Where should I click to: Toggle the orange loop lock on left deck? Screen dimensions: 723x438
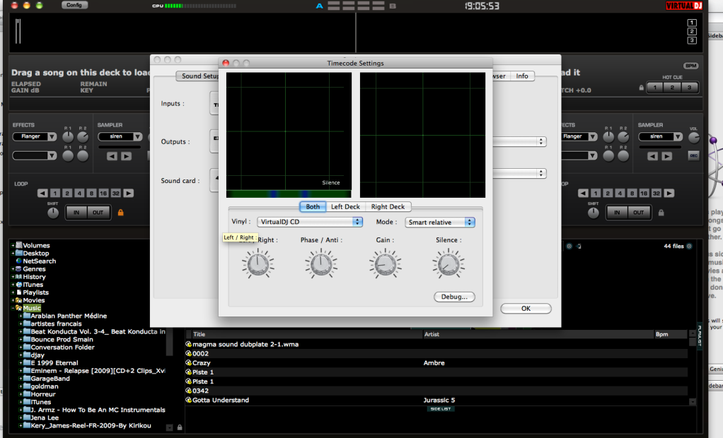click(x=121, y=213)
